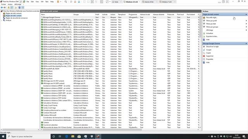
Task: Open Microsoft Store from the taskbar
Action: coord(79,136)
